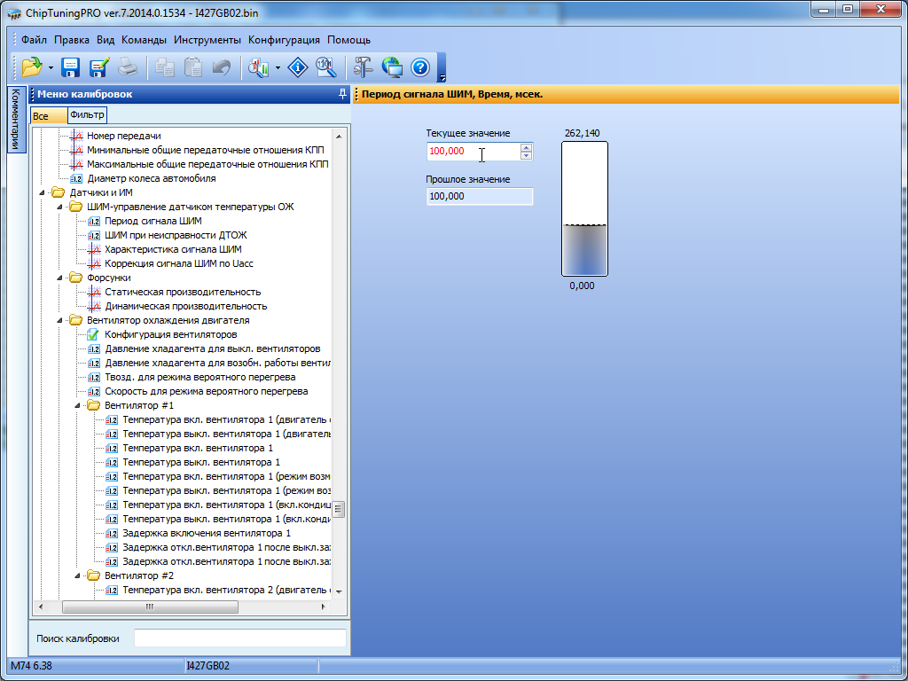
Task: Collapse the Вентилятор #1 folder
Action: click(77, 405)
